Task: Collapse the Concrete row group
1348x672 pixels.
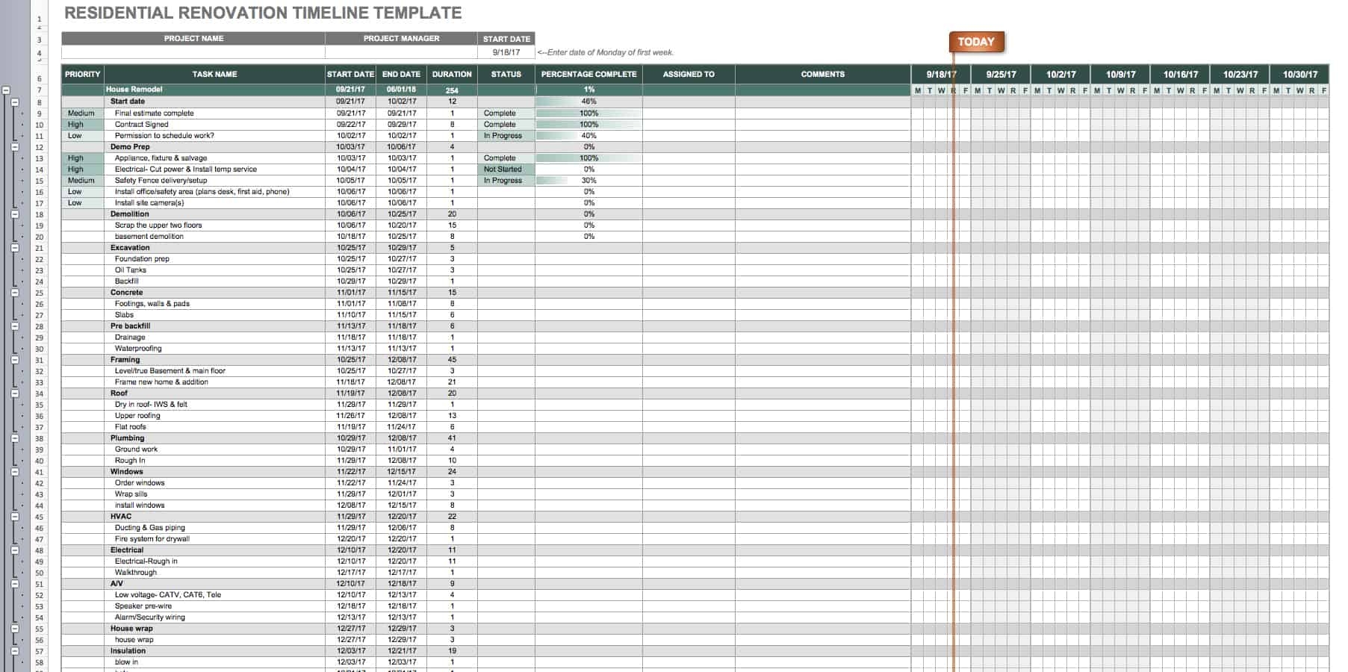Action: tap(16, 292)
